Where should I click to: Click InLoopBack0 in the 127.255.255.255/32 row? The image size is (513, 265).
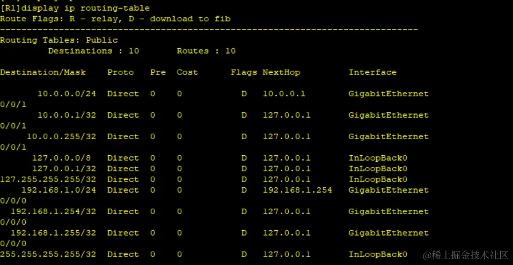(378, 179)
